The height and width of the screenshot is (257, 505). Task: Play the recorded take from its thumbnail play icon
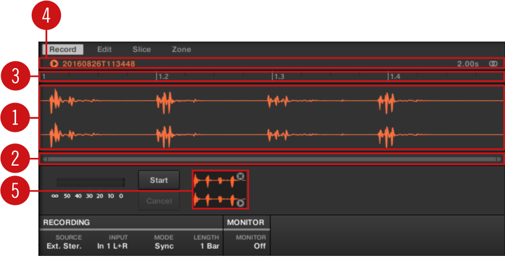click(x=240, y=203)
